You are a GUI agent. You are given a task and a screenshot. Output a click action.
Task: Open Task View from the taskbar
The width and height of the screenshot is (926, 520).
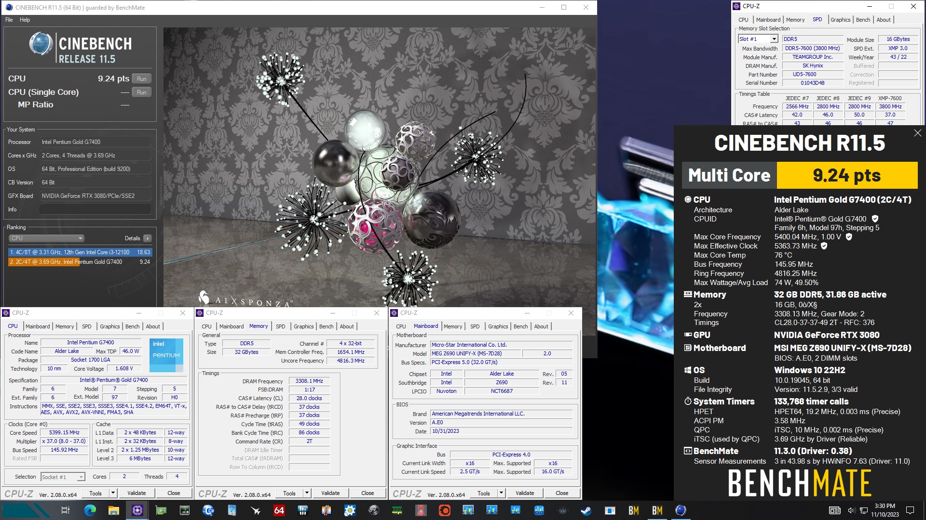pyautogui.click(x=66, y=510)
